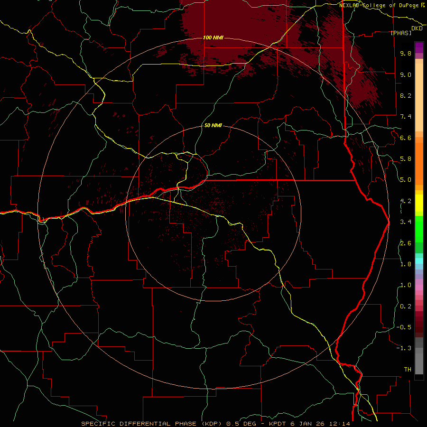Click the 50 NMI range ring label

pyautogui.click(x=213, y=125)
